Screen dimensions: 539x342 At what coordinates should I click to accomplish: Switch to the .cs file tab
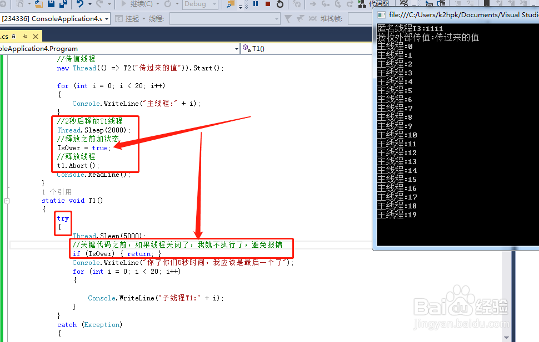(x=4, y=37)
